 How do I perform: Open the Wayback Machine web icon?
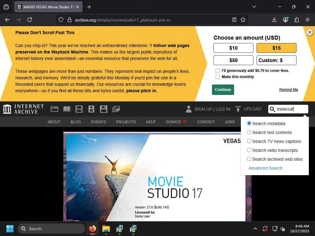54,109
